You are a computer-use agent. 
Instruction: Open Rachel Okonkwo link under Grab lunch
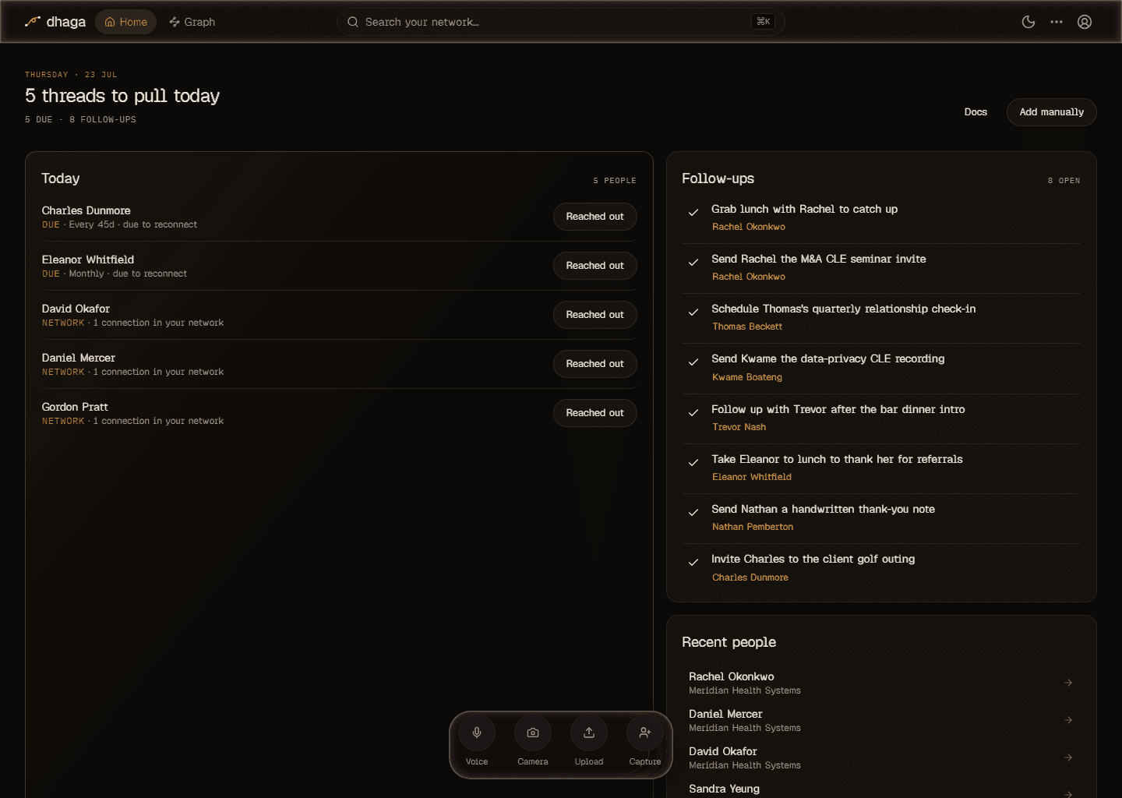tap(749, 227)
